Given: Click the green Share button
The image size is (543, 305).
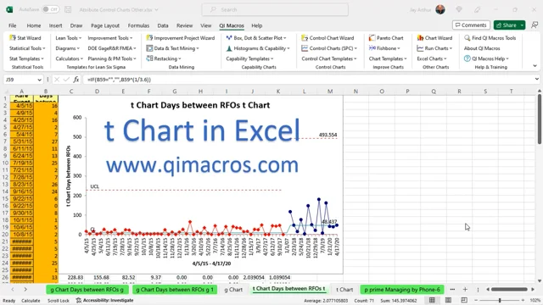Looking at the screenshot, I should point(507,25).
